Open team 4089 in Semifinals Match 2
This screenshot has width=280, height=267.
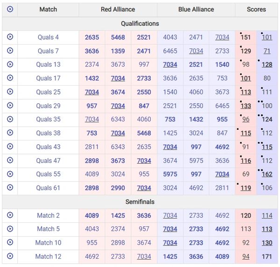(x=92, y=215)
